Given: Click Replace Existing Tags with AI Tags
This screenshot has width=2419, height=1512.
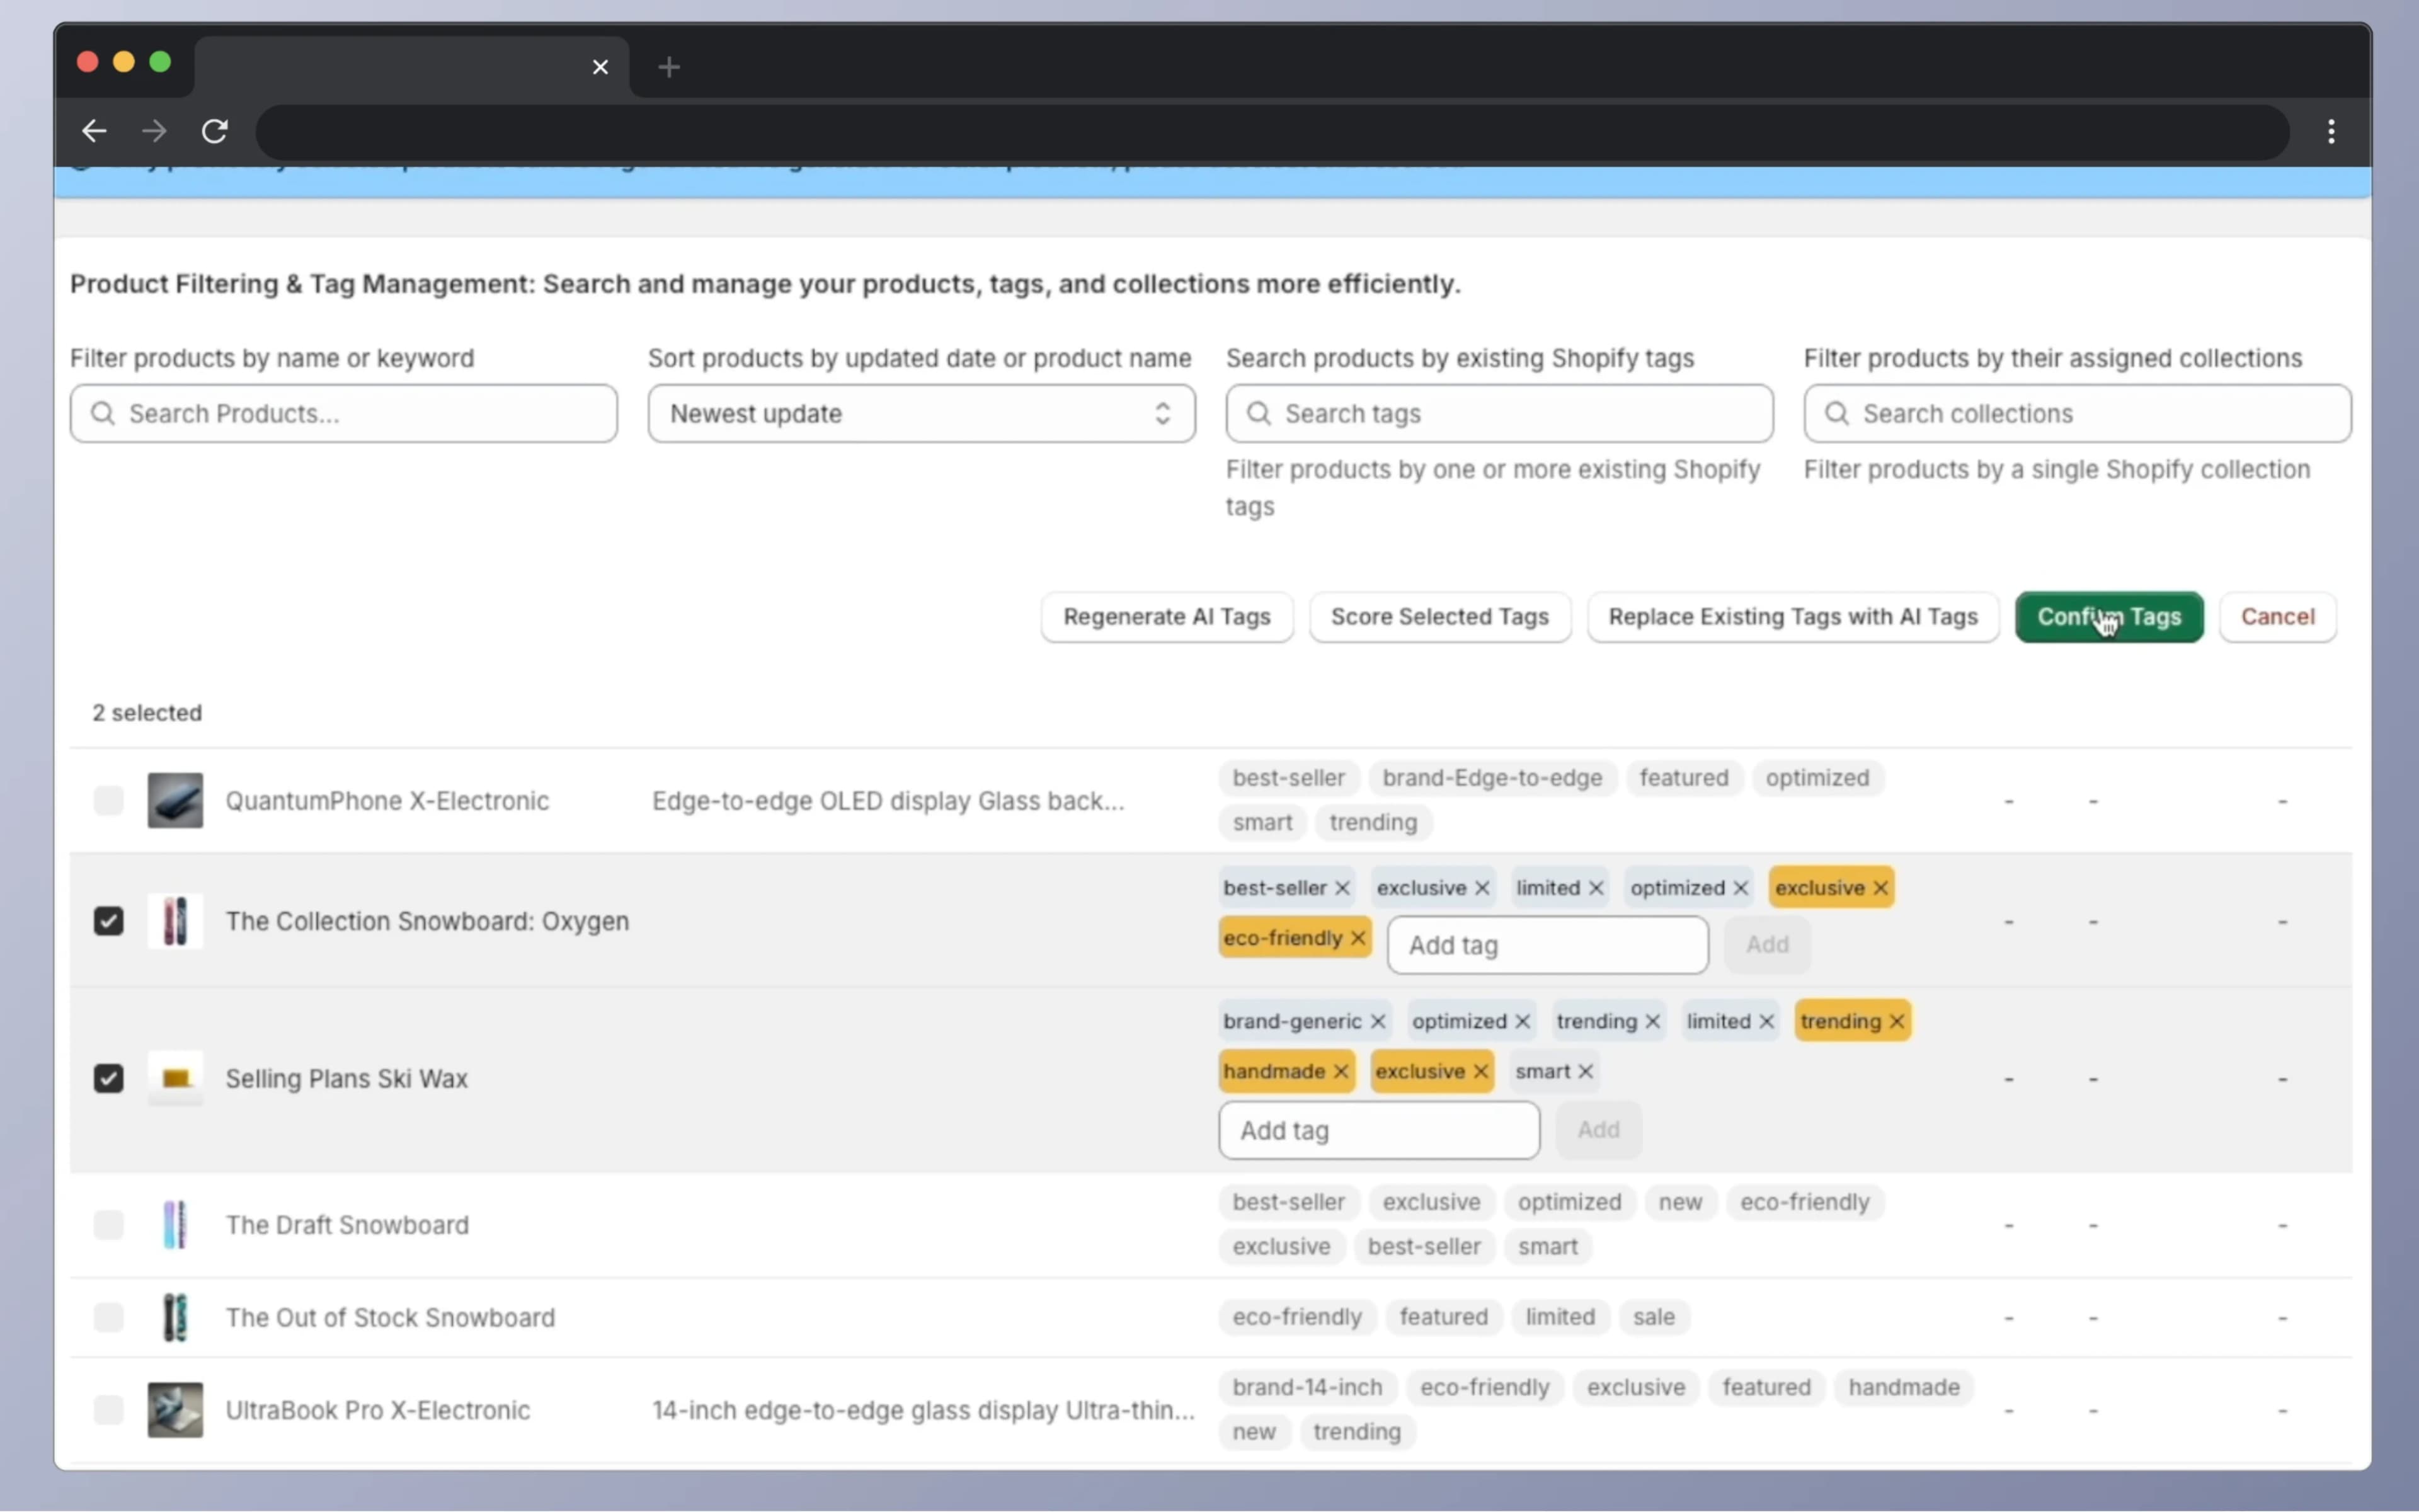Looking at the screenshot, I should coord(1792,617).
